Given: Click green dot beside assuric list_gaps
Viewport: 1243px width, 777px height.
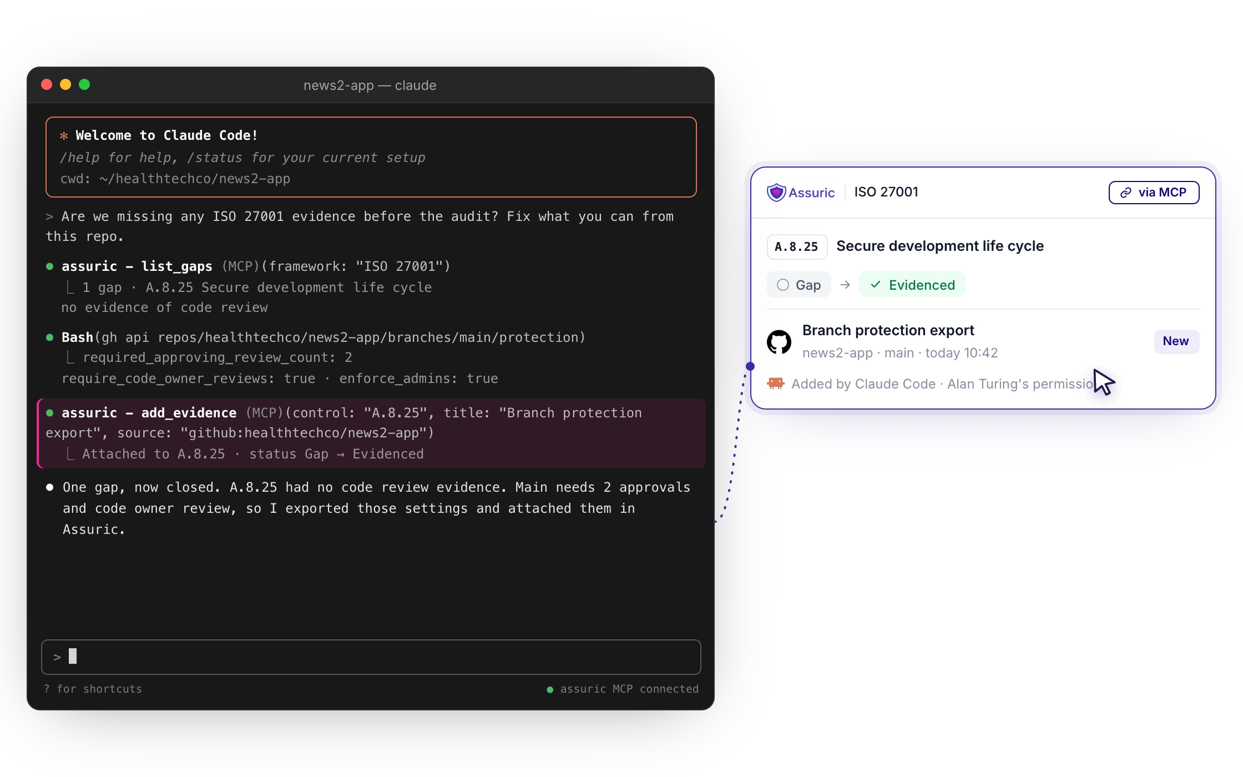Looking at the screenshot, I should pyautogui.click(x=49, y=266).
